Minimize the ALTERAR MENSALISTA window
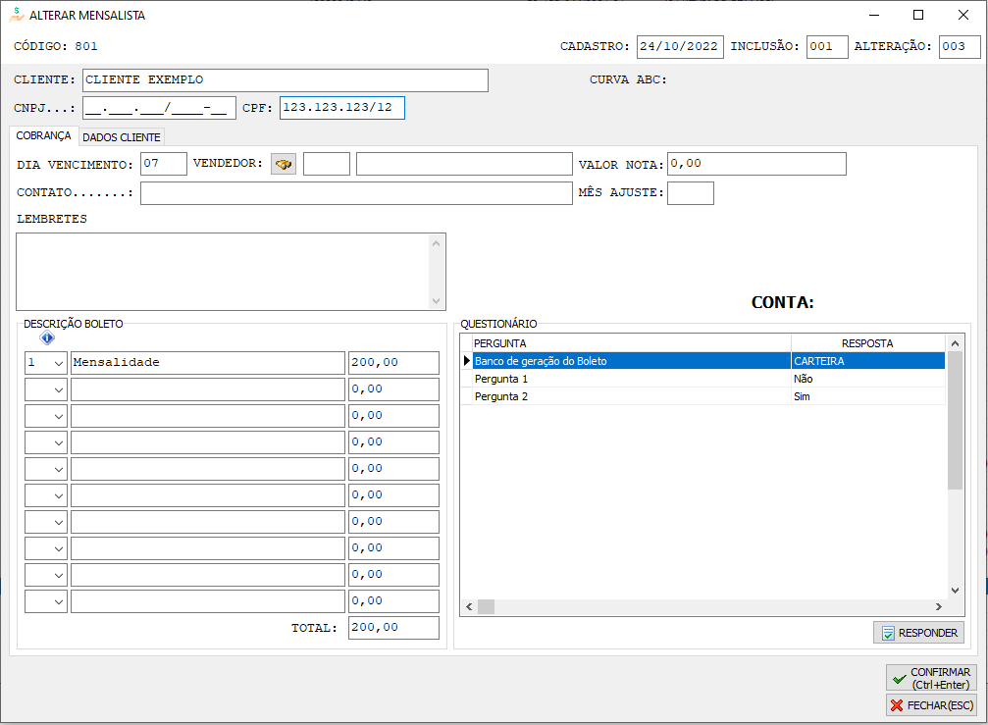This screenshot has width=988, height=725. 874,15
